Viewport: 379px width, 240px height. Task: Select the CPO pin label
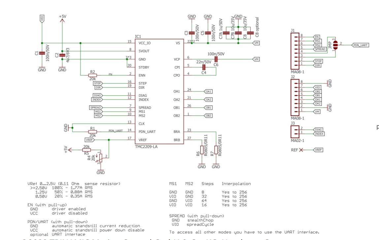[x=177, y=75]
